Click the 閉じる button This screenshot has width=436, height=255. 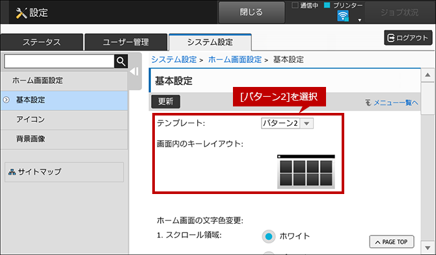pos(251,12)
